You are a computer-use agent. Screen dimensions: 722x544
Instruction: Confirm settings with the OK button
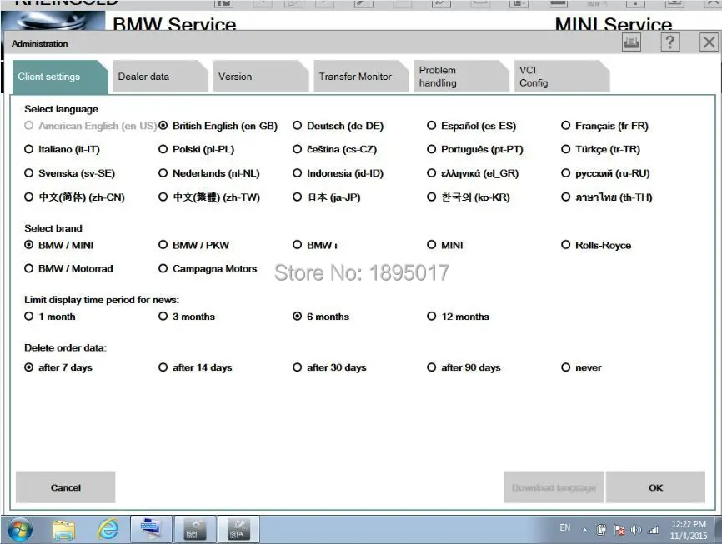coord(655,487)
